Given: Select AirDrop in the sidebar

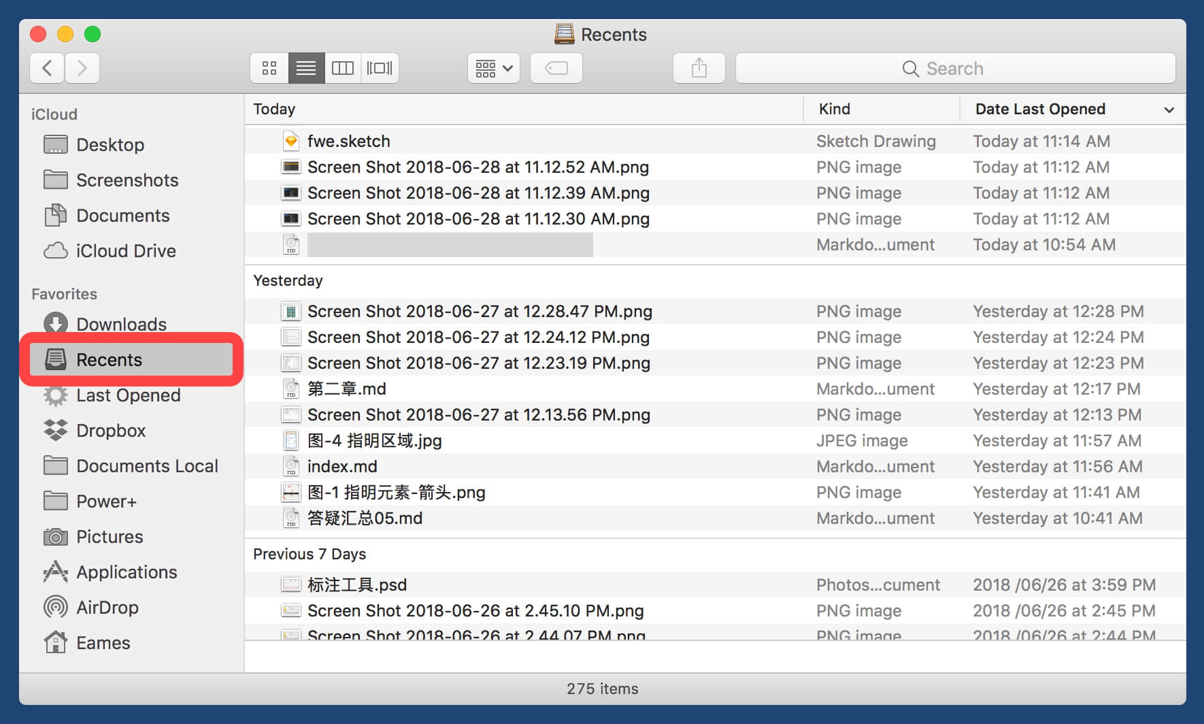Looking at the screenshot, I should click(x=107, y=607).
